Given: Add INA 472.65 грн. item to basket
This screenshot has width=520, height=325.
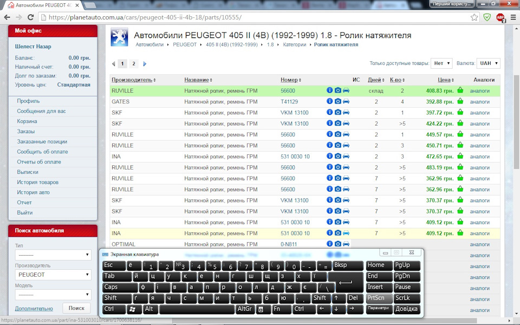Looking at the screenshot, I should [460, 155].
